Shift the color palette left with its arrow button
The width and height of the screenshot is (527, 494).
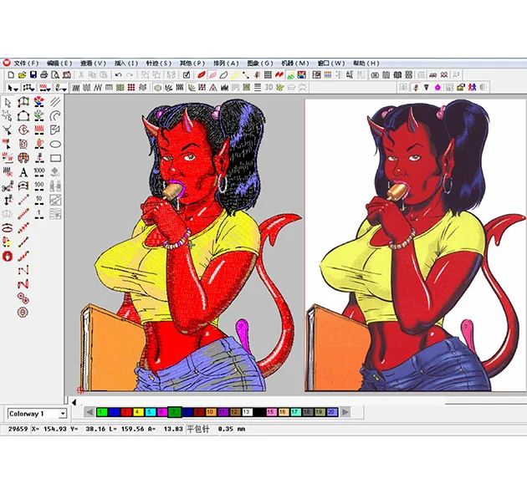tap(90, 412)
